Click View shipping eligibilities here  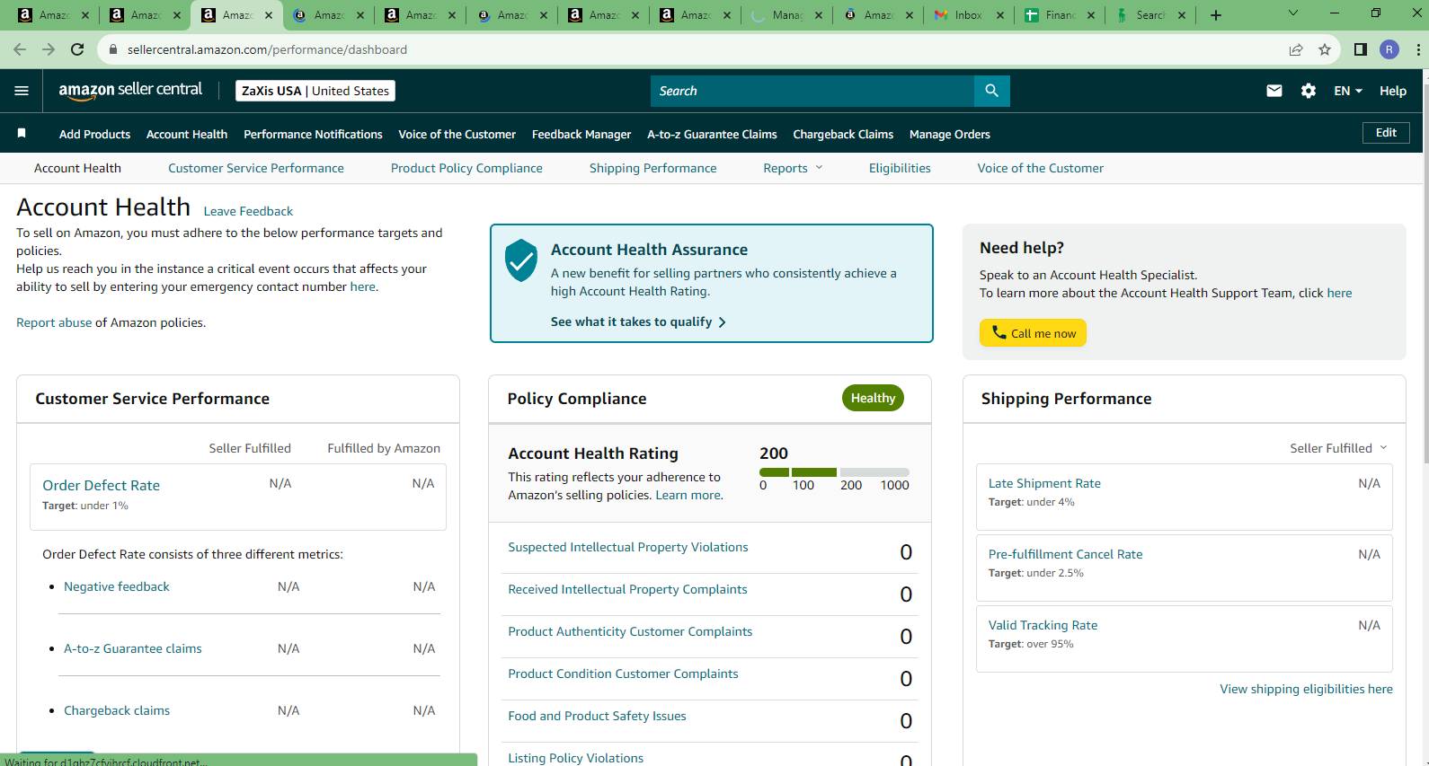click(x=1306, y=689)
